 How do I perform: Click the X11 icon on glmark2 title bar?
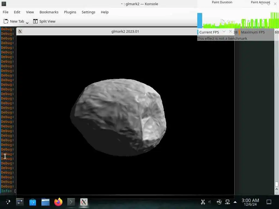(20, 32)
